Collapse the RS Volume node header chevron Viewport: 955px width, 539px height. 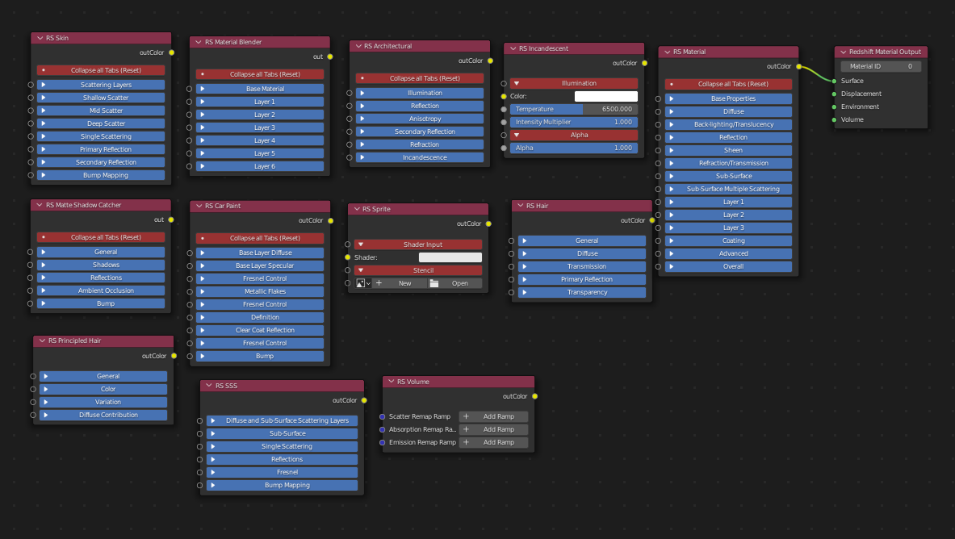(x=391, y=382)
